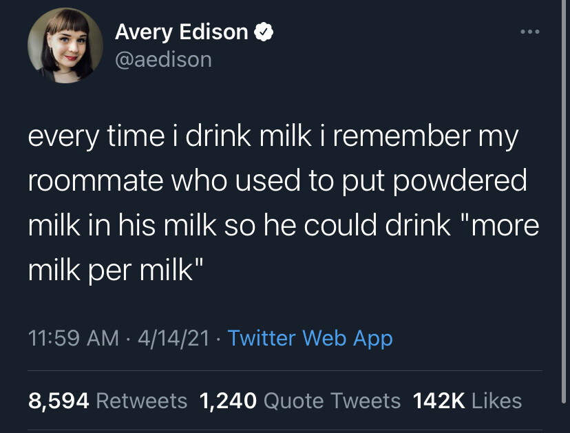View the 1,240 Quote Tweets list
570x433 pixels.
[299, 400]
